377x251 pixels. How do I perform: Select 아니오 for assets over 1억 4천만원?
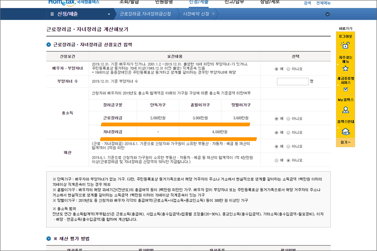288,161
